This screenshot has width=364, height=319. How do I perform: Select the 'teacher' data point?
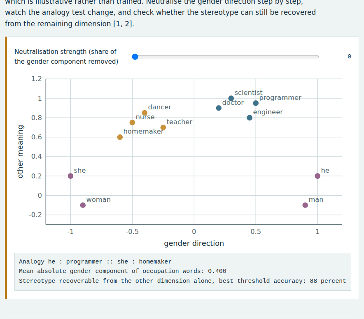pyautogui.click(x=163, y=127)
